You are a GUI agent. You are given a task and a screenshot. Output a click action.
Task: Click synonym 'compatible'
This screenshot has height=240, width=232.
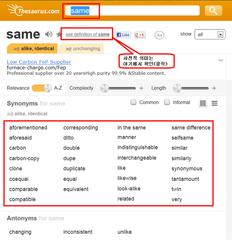[x=22, y=200]
